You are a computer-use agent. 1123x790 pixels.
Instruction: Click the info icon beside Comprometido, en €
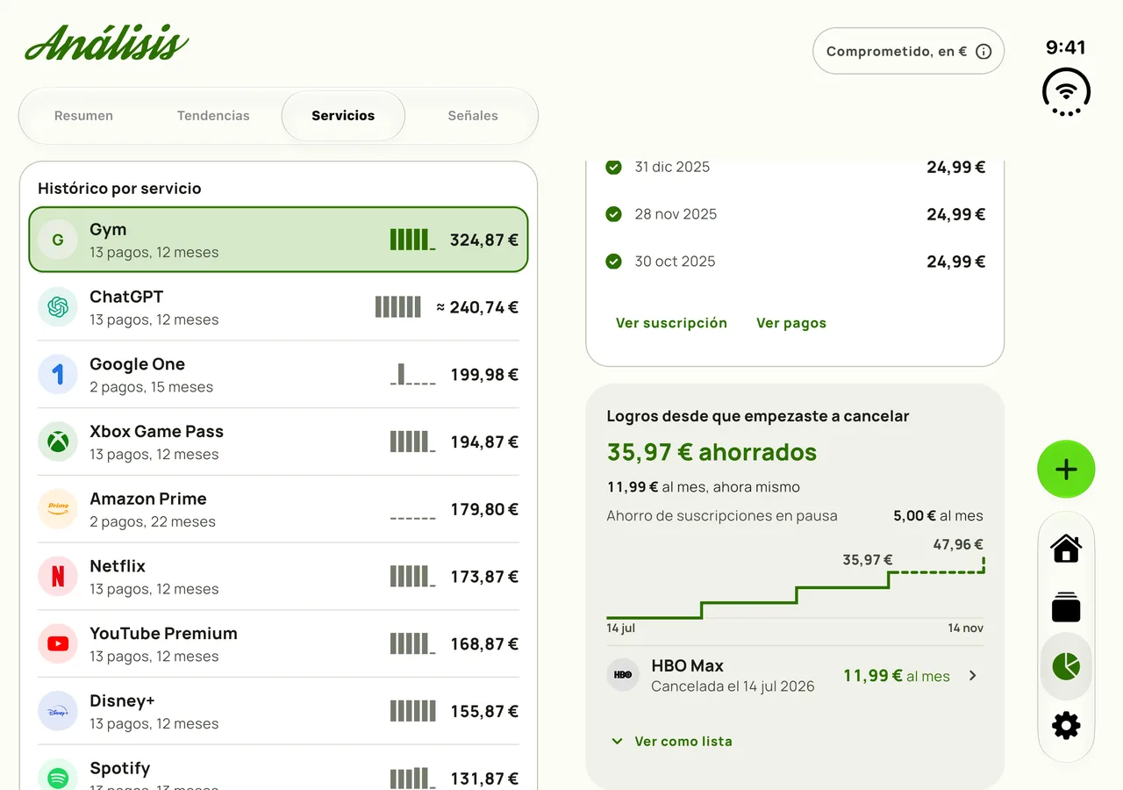[984, 52]
